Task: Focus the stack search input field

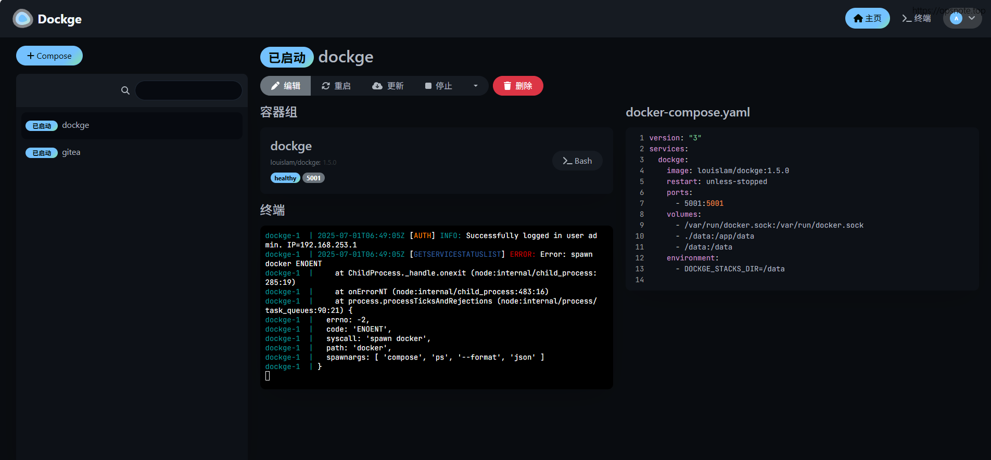Action: point(188,90)
